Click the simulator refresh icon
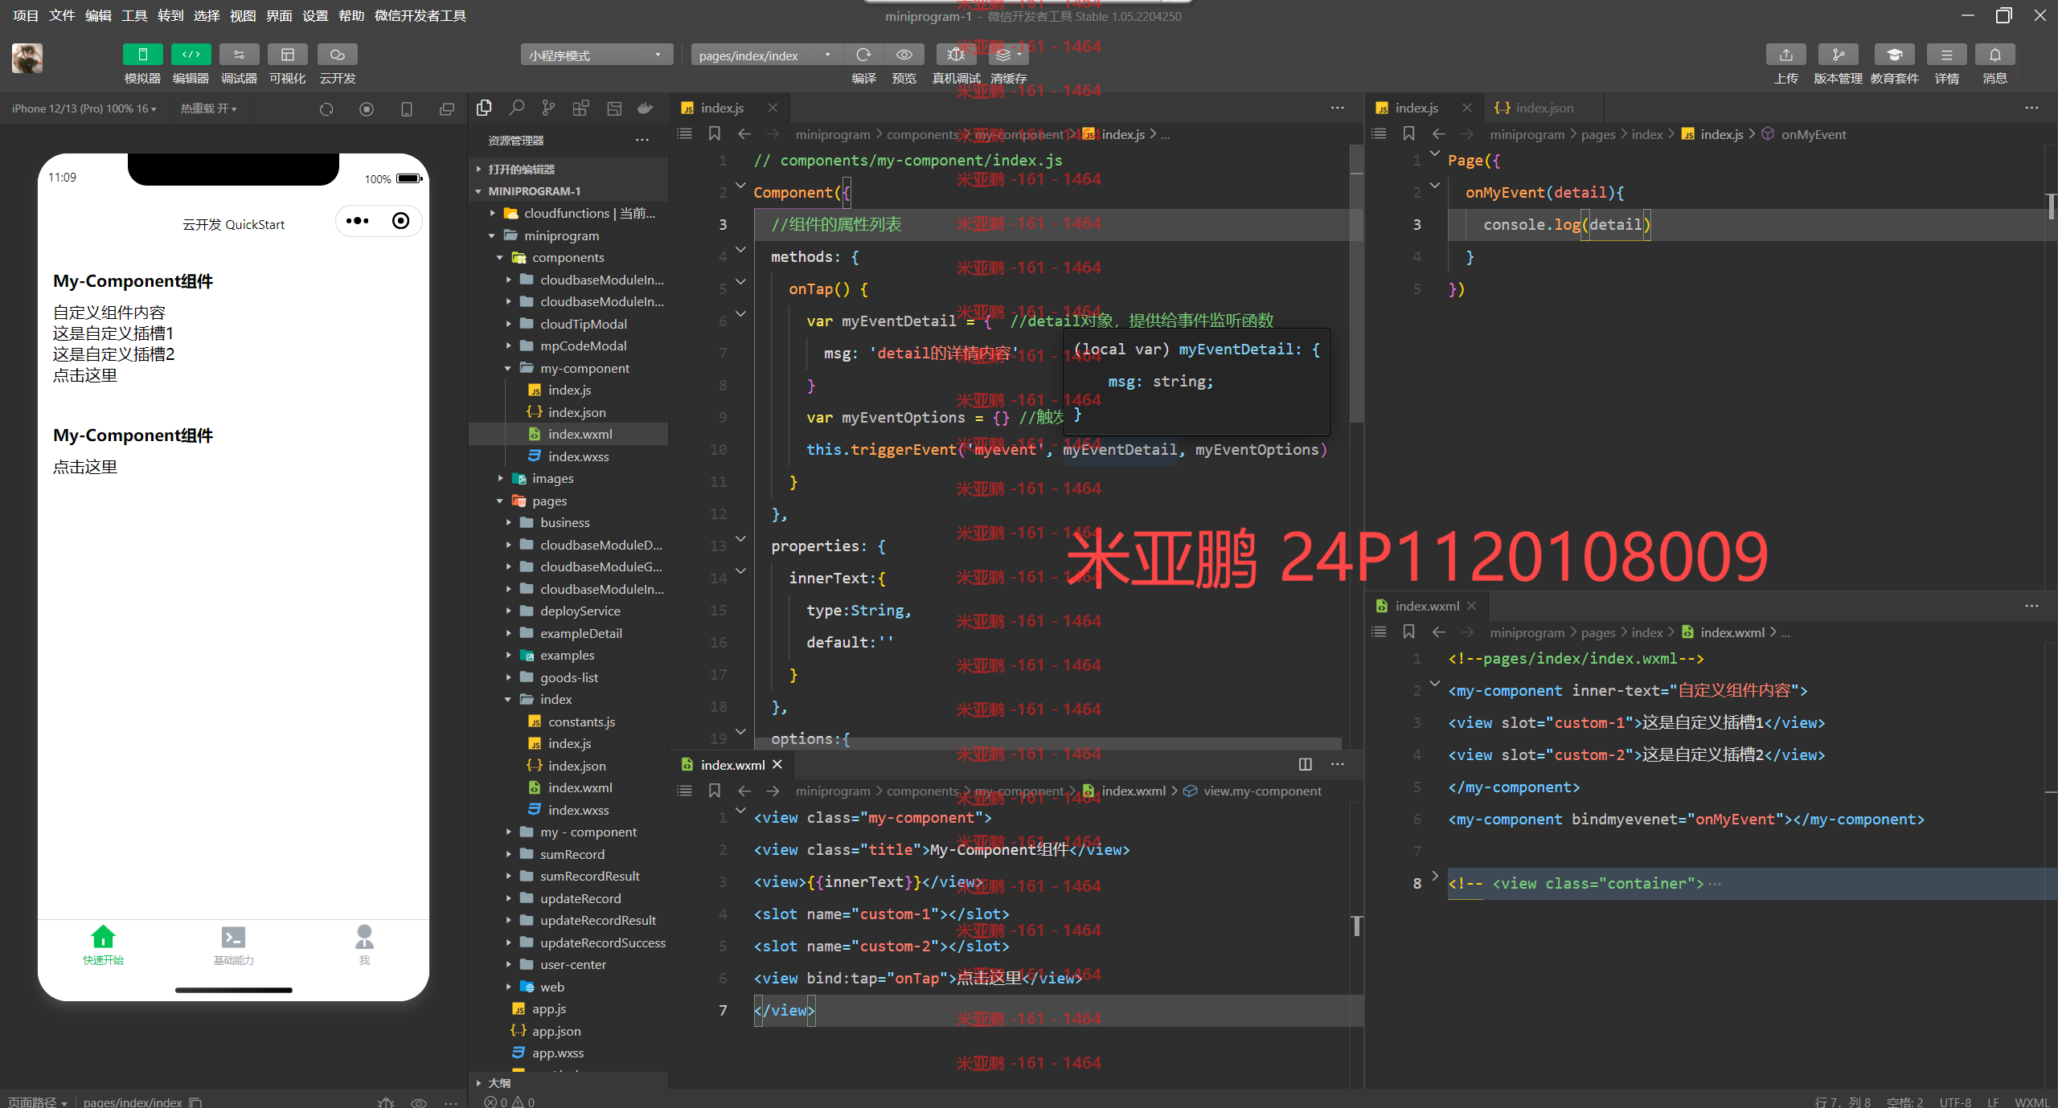 pyautogui.click(x=326, y=108)
